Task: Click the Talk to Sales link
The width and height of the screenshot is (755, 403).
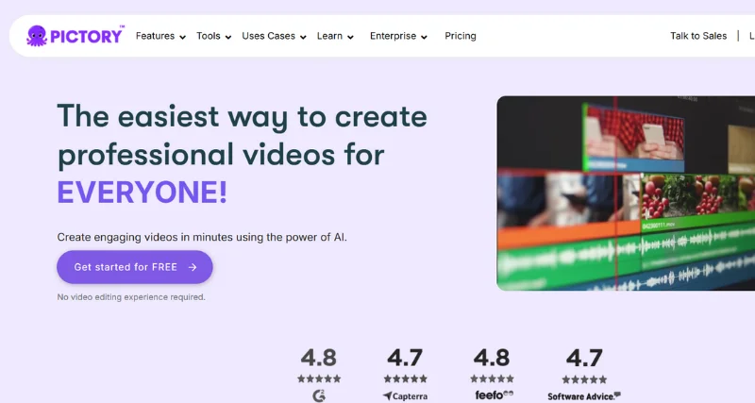Action: pos(698,36)
